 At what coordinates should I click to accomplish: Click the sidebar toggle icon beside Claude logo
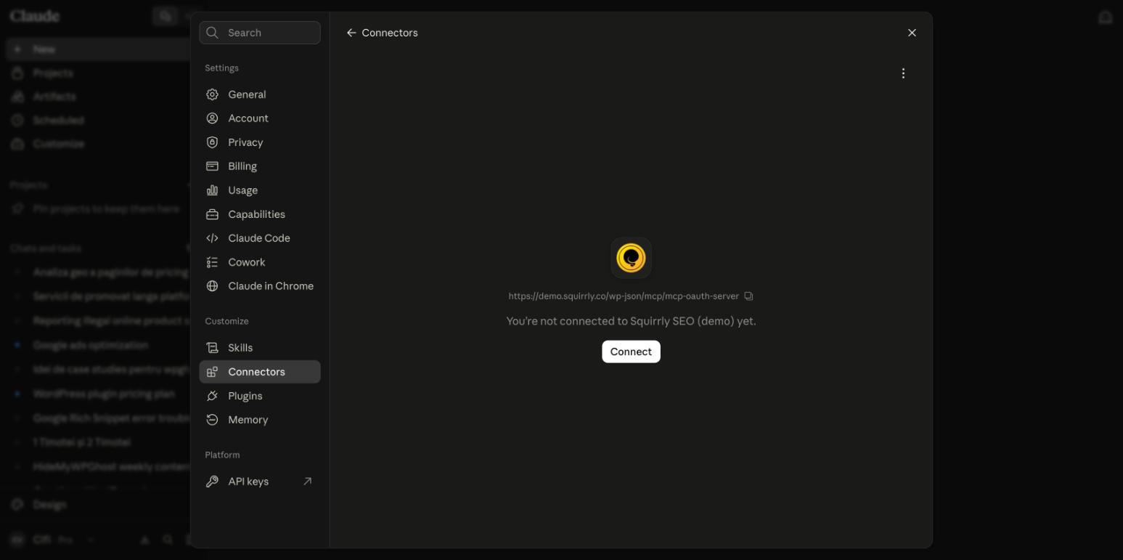(166, 16)
